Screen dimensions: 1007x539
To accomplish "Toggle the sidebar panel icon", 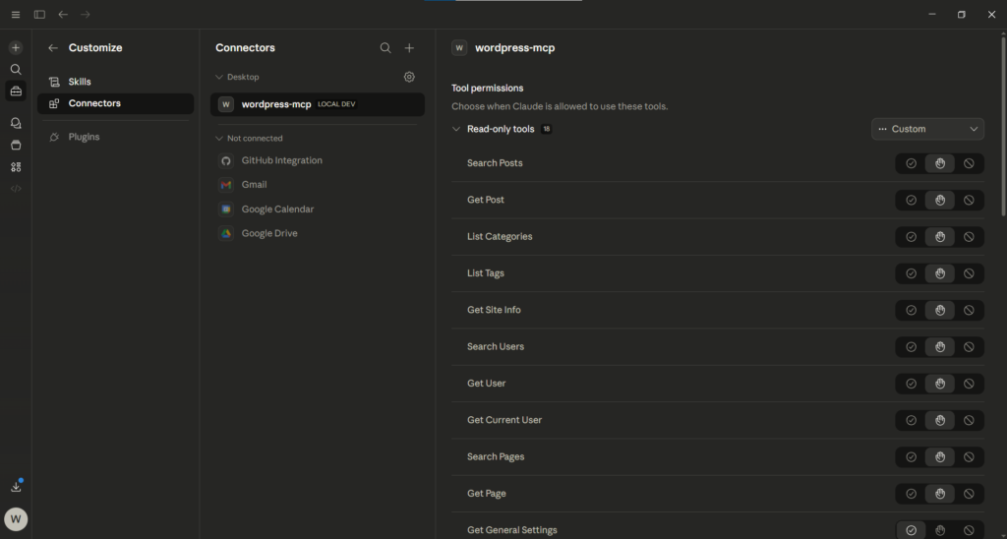I will click(x=39, y=15).
